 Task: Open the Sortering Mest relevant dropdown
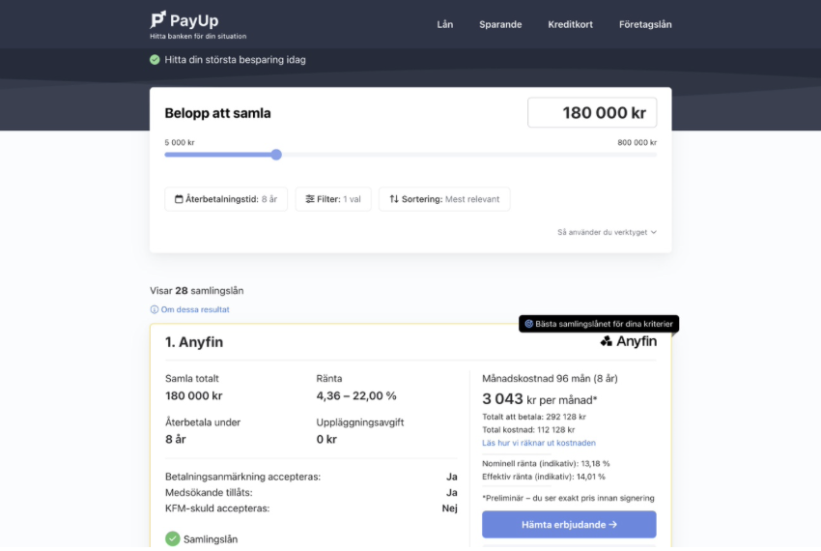pyautogui.click(x=444, y=199)
